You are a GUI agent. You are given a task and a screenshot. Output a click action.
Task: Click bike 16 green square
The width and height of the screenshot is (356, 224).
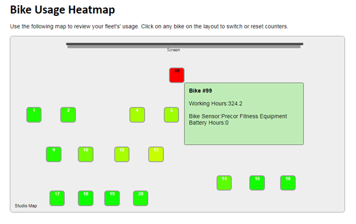click(288, 183)
